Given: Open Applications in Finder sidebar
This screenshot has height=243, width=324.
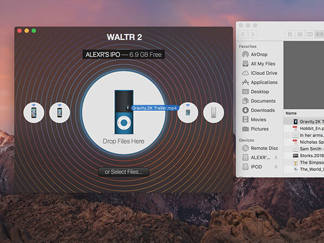Looking at the screenshot, I should [x=259, y=82].
